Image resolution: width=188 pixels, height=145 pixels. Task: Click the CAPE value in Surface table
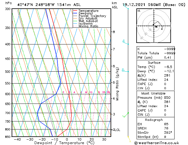tap(165, 84)
